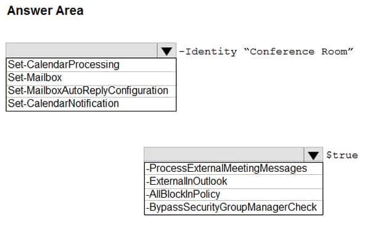Click the black triangle icon of cmdlet dropdown
Screen dimensions: 370x234
166,51
